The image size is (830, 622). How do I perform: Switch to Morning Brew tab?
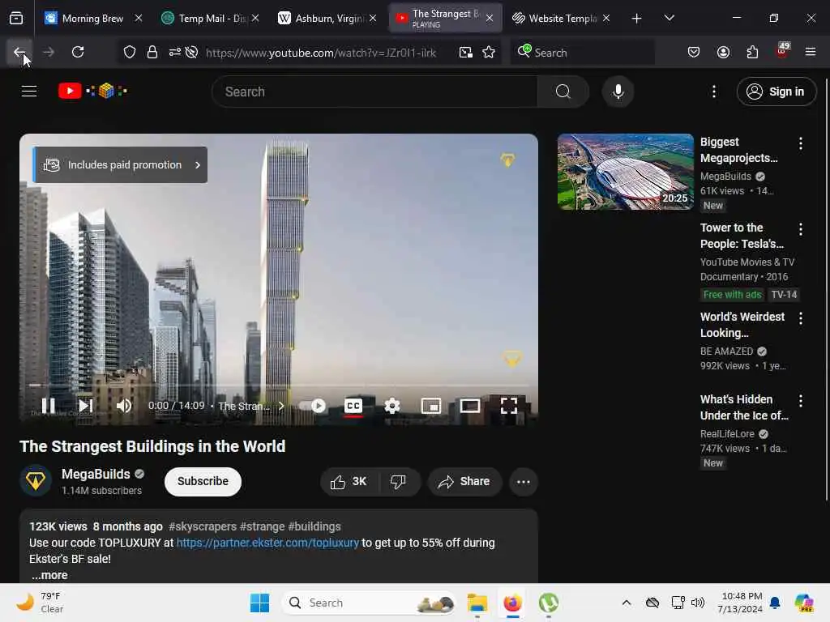[x=93, y=19]
